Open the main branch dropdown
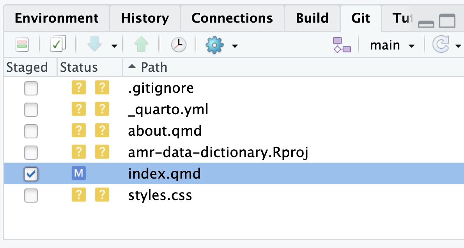 392,45
